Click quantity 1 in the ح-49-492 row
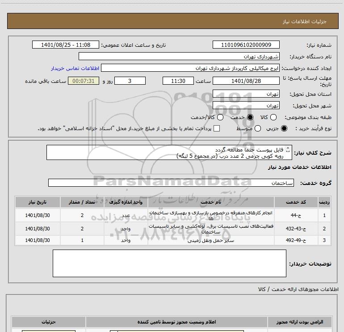Screen dimensions: 344x332 [x=82, y=240]
